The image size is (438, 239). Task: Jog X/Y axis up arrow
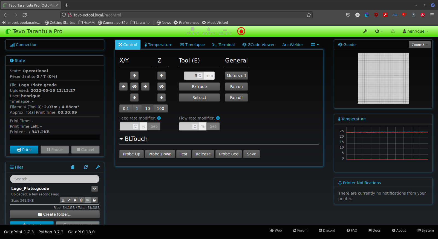click(x=134, y=76)
